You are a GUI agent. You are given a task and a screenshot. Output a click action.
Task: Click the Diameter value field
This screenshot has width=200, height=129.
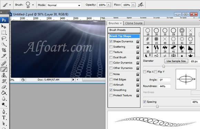pyautogui.click(x=194, y=61)
